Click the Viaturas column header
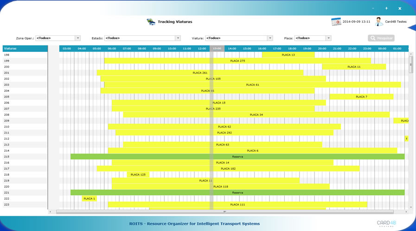The image size is (416, 231). click(25, 48)
